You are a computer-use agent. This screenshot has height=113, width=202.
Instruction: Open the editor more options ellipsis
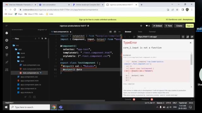(x=120, y=32)
